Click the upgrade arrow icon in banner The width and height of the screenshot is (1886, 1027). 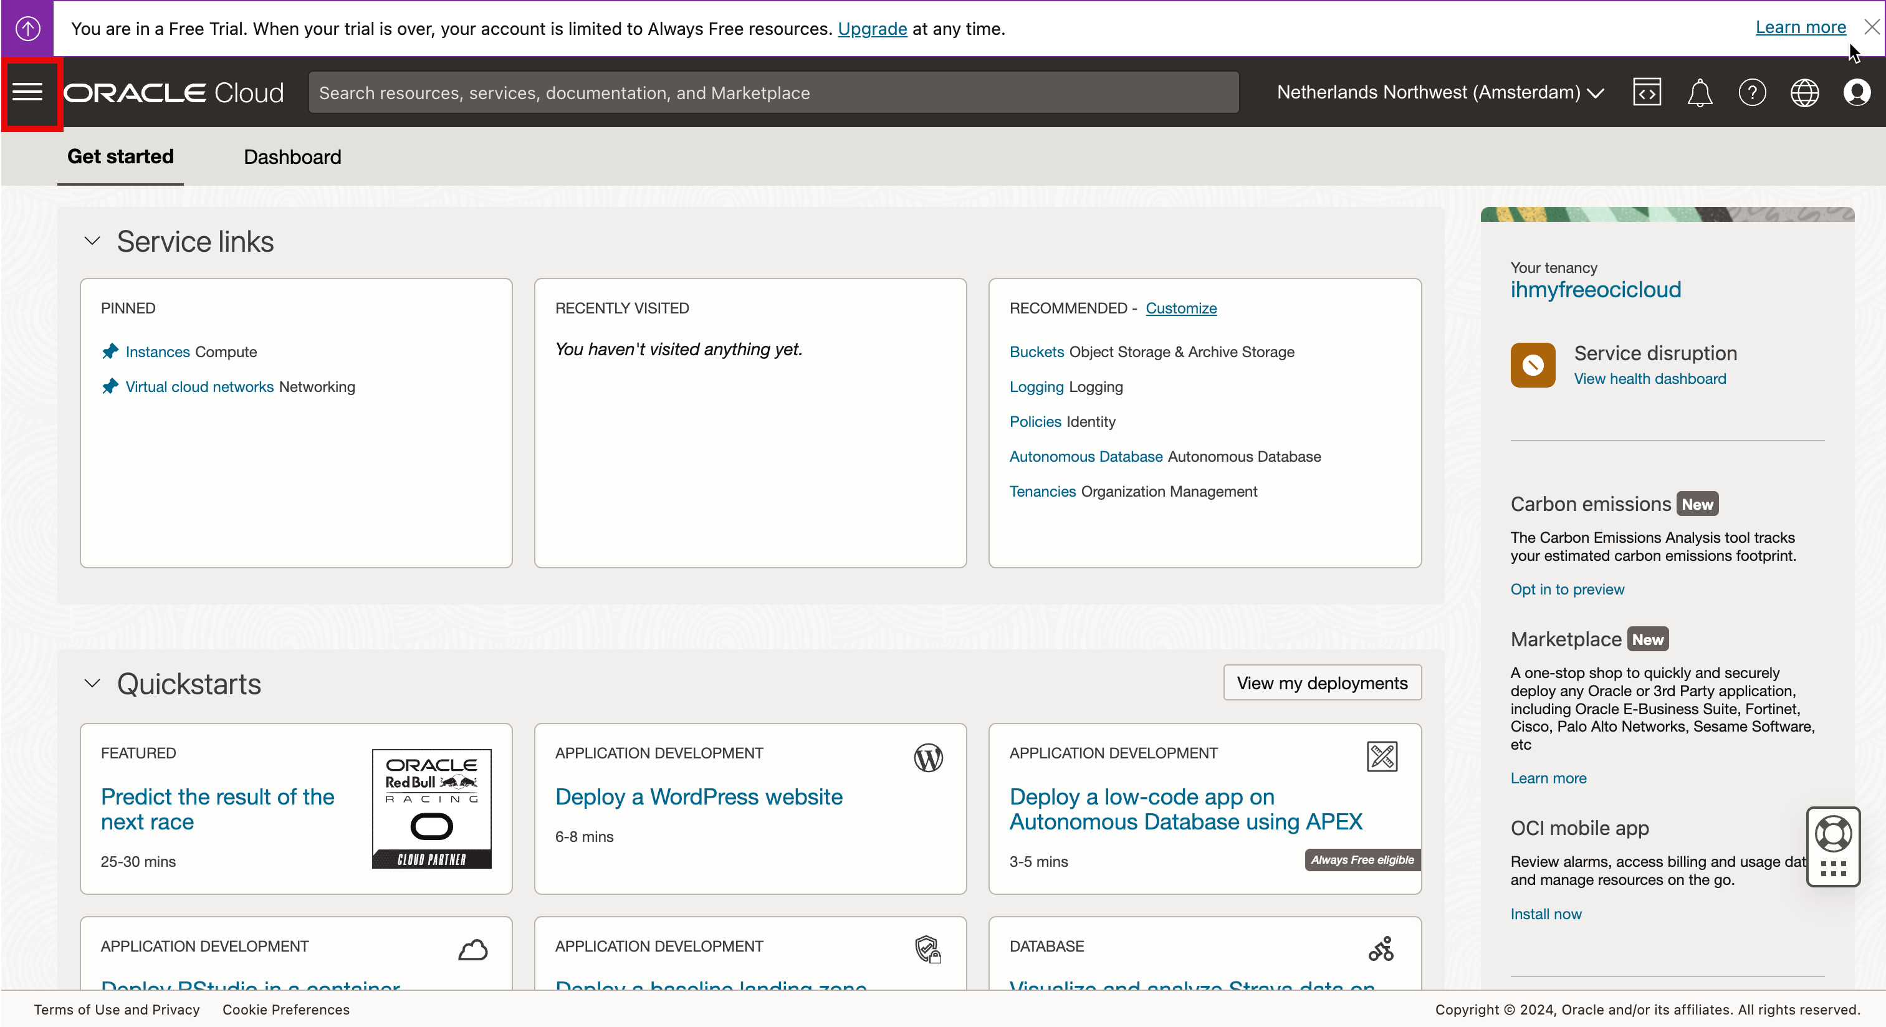click(28, 29)
